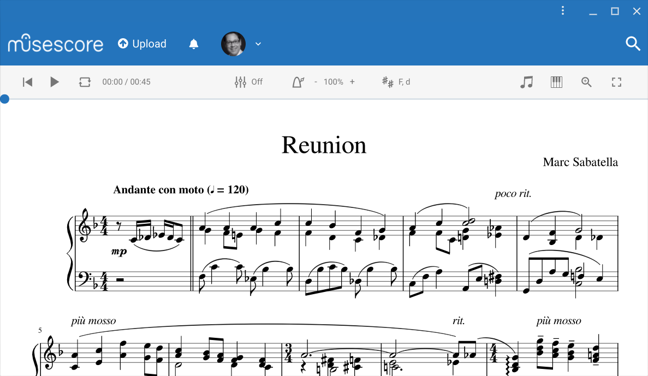Image resolution: width=648 pixels, height=376 pixels.
Task: Open the notifications bell
Action: [193, 44]
